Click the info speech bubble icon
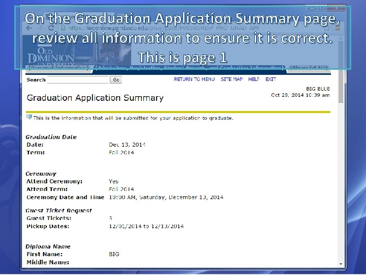The width and height of the screenshot is (366, 275). point(29,117)
